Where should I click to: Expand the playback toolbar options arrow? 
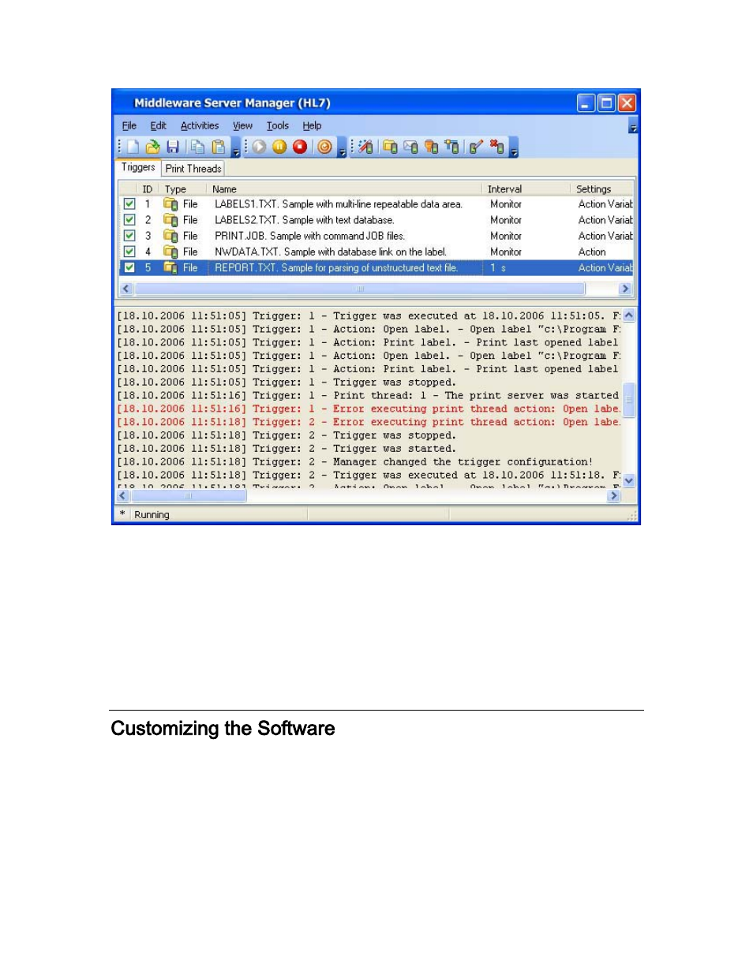pyautogui.click(x=342, y=147)
